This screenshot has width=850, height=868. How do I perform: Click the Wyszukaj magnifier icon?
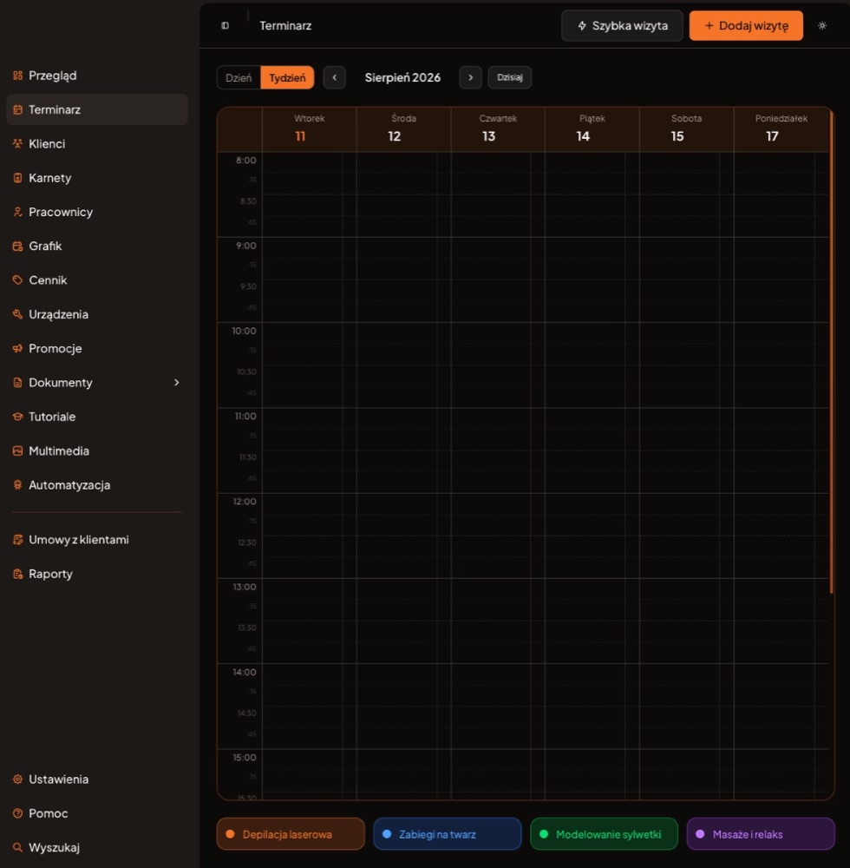pos(17,847)
